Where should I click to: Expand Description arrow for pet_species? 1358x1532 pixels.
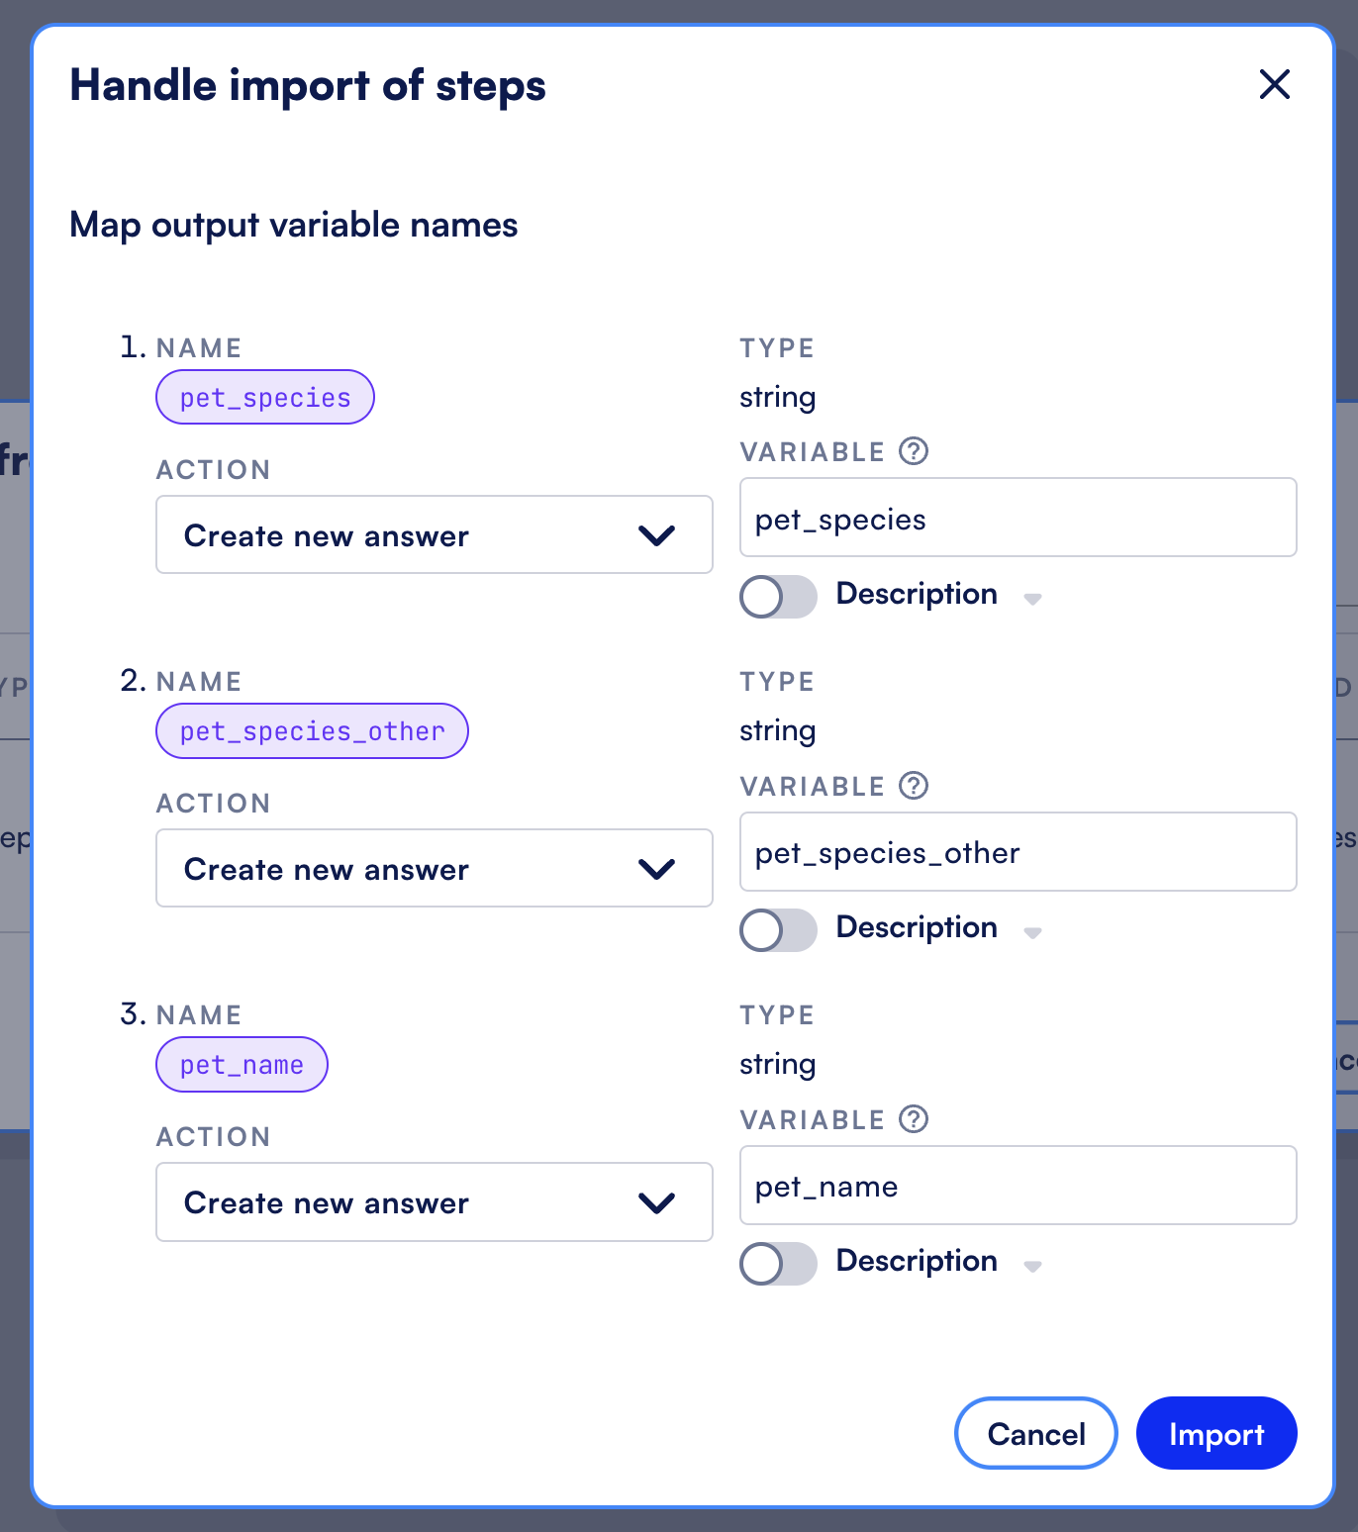1032,599
